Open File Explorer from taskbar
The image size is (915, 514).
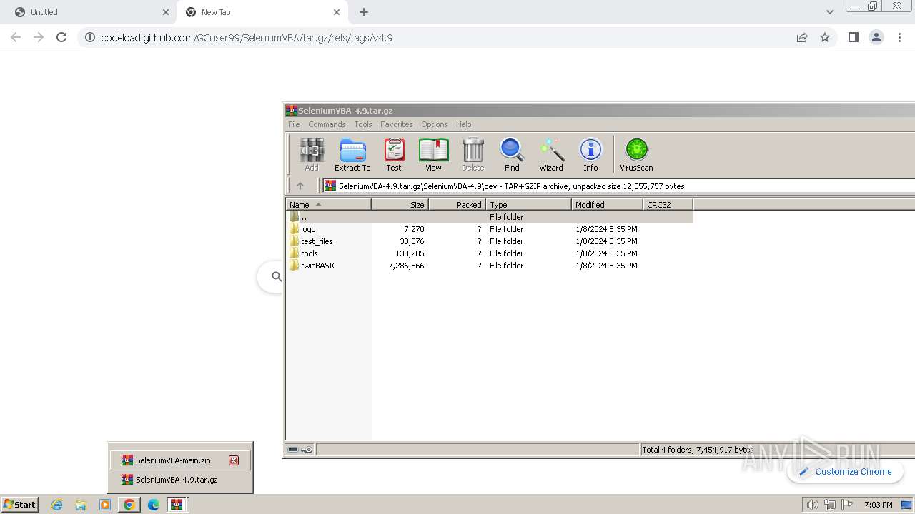coord(81,505)
